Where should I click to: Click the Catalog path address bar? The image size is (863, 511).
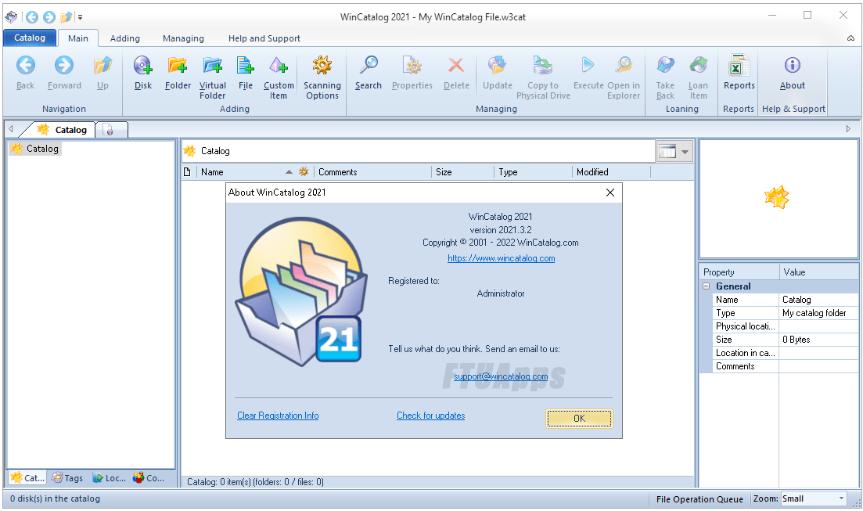tap(419, 151)
